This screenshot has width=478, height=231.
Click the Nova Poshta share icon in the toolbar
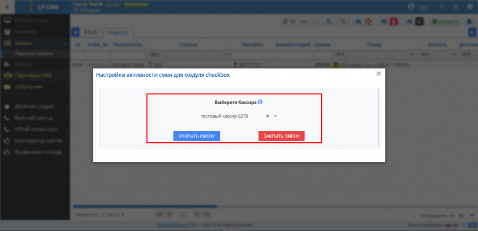click(364, 22)
